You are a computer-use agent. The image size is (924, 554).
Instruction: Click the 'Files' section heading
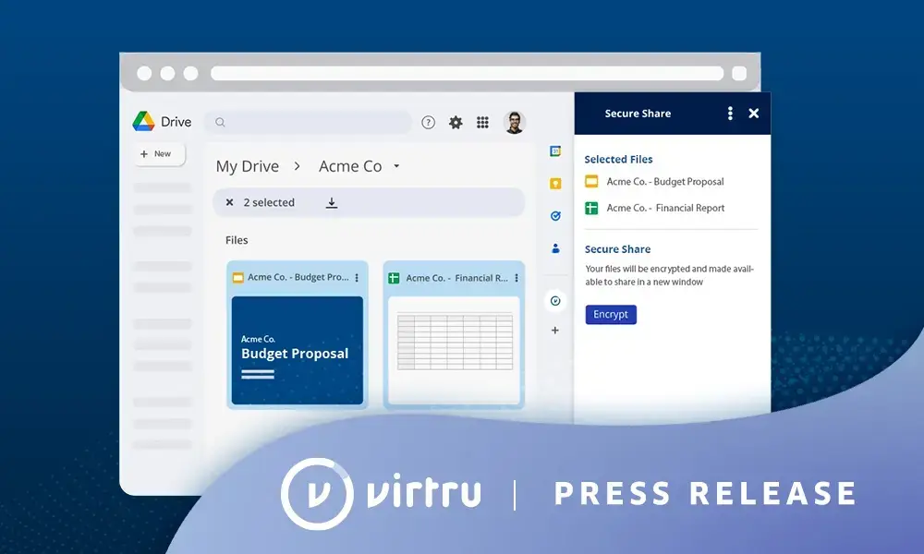[x=237, y=240]
